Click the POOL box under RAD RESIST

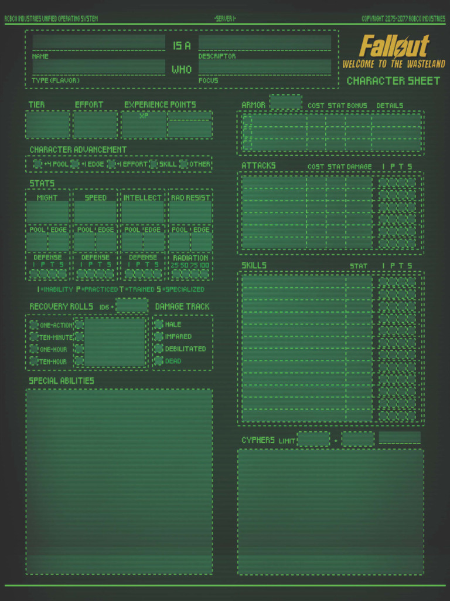click(x=180, y=242)
